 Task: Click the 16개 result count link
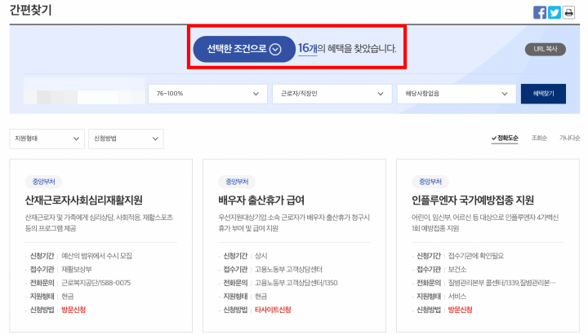tap(308, 48)
